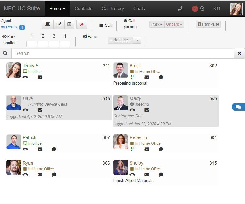Chat with Patrick via speech bubble icon
Viewport: 245px width, 204px height.
tap(54, 149)
